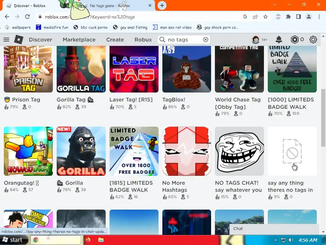Screen dimensions: 326x245
Task: Reload the current page
Action: pos(27,17)
